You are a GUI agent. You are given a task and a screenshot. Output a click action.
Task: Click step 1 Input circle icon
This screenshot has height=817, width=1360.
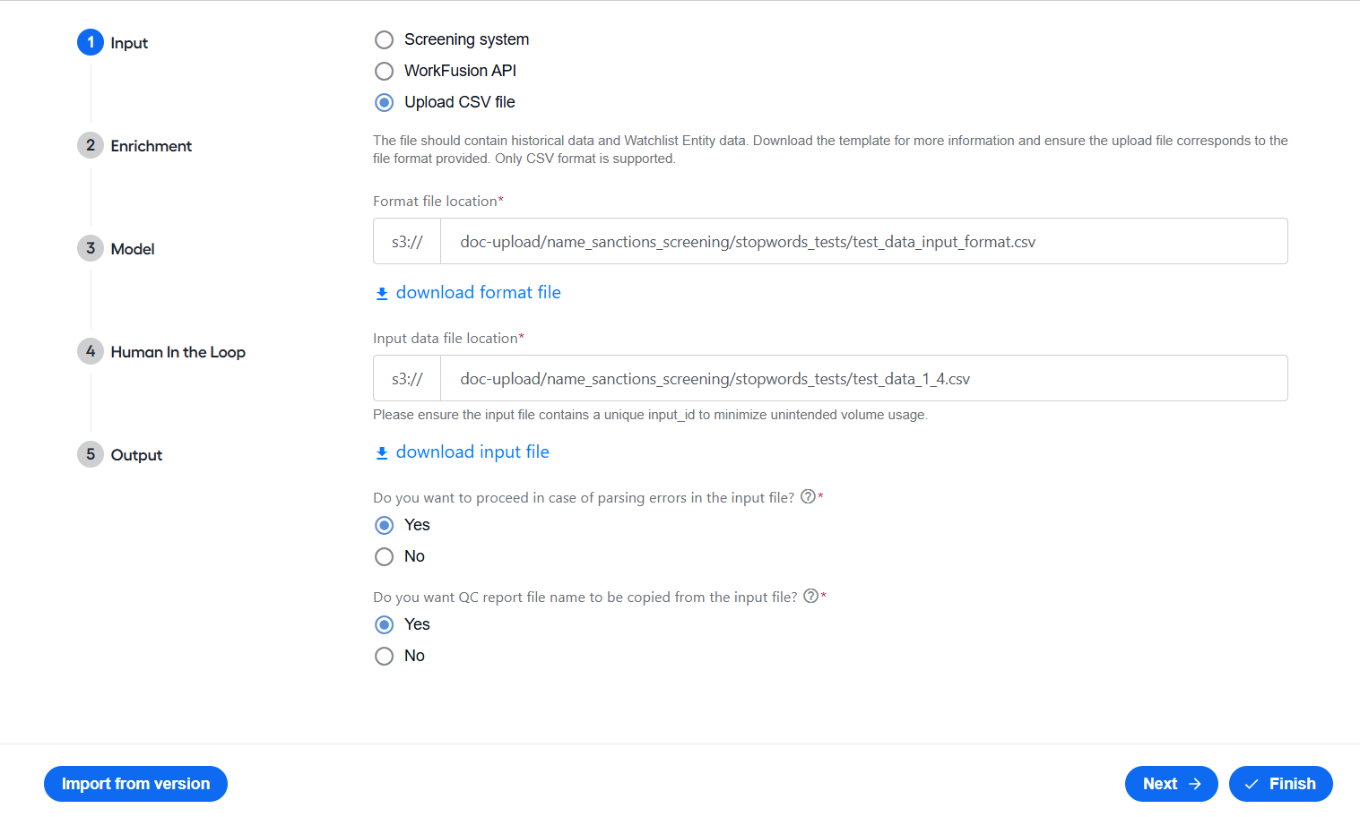point(91,42)
